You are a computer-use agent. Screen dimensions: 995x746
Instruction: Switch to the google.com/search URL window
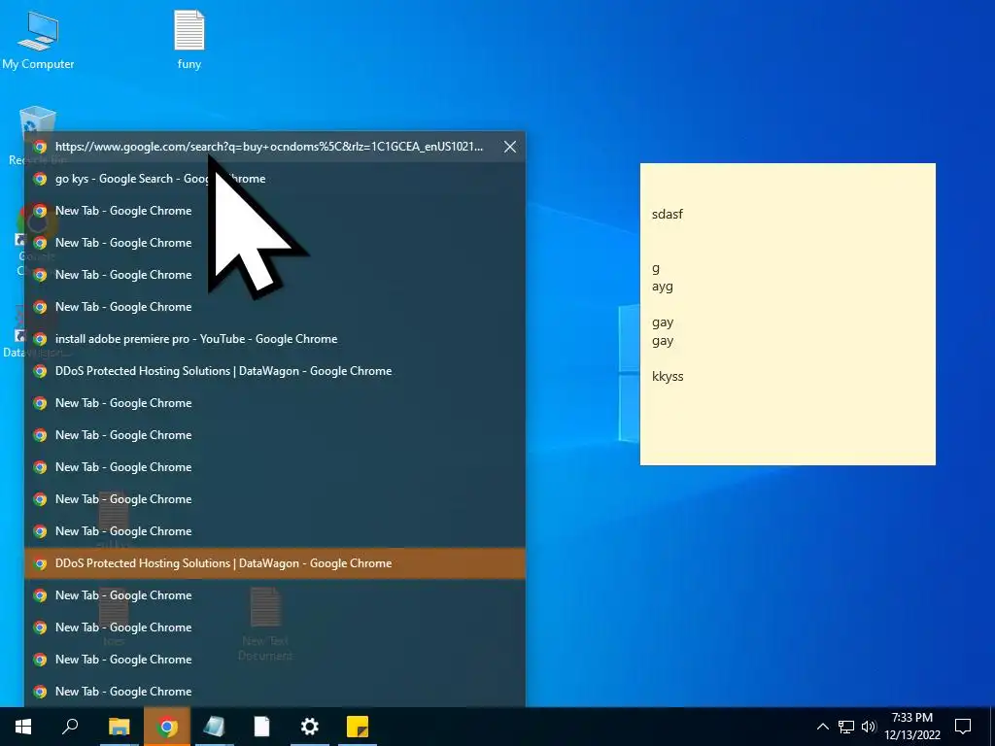coord(275,147)
